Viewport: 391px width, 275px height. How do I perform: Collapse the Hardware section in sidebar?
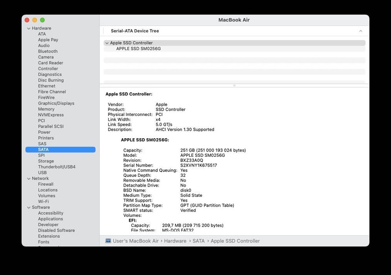[x=29, y=28]
